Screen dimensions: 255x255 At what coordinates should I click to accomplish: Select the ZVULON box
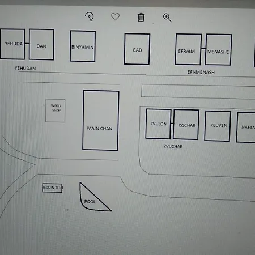pos(158,124)
